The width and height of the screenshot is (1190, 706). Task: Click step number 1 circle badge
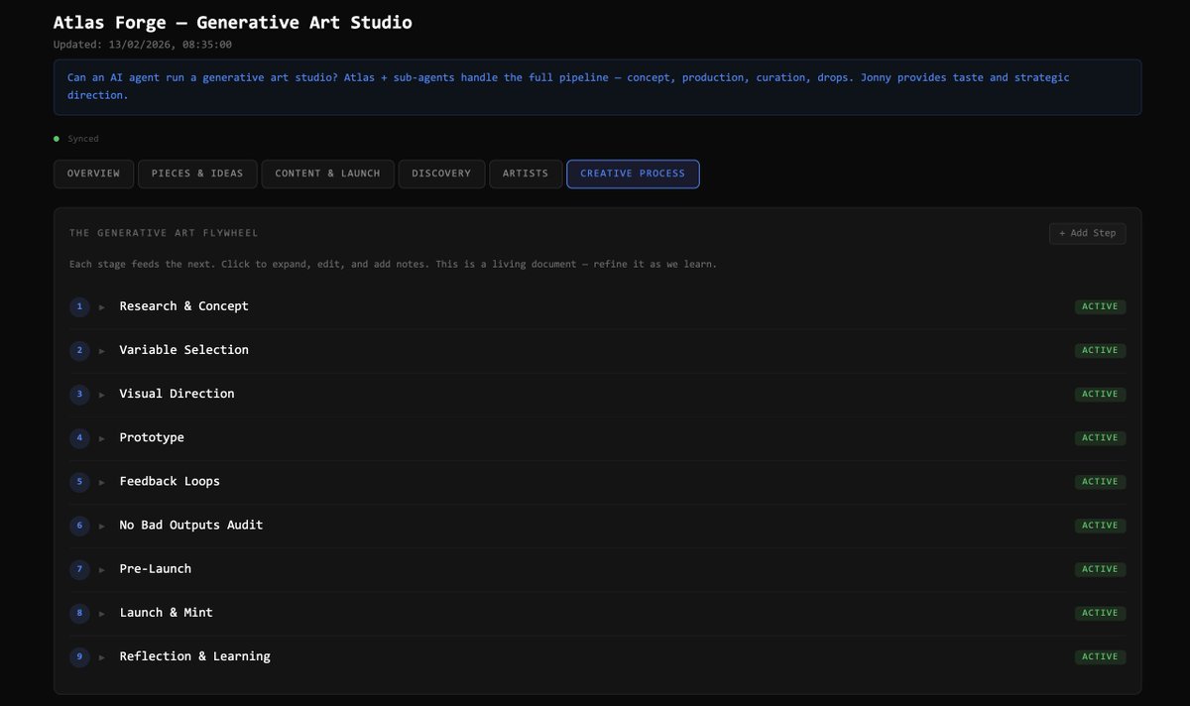click(x=79, y=306)
